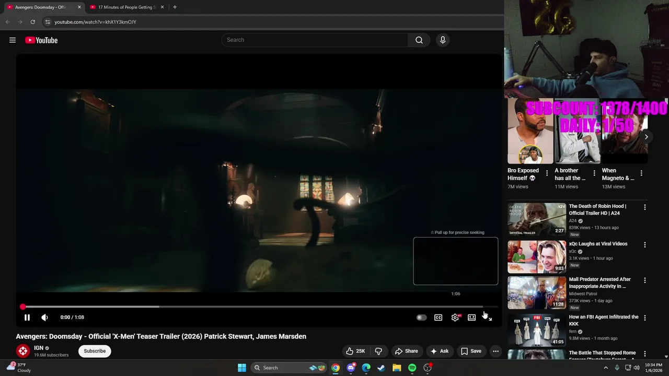Close the 17 Minutes of People tab
Viewport: 669px width, 376px height.
162,7
